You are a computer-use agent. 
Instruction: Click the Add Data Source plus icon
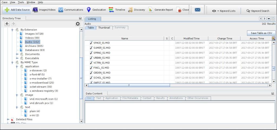(7, 10)
